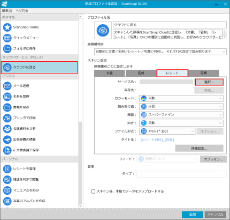Select the レシートを管理 receipt icon

coord(7,169)
